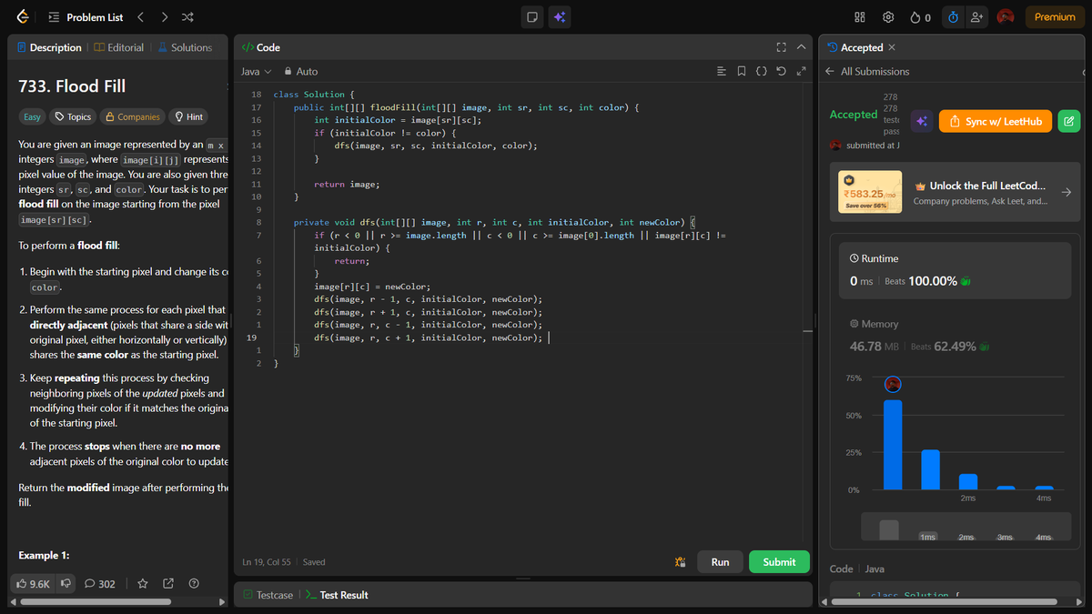Click the AI analyze sparkle button in submission
Image resolution: width=1092 pixels, height=614 pixels.
point(922,121)
